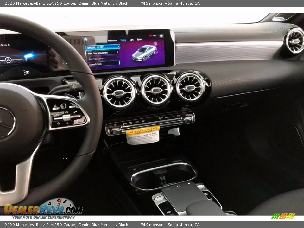Toggle the A/C button on the climate panel

point(173,117)
